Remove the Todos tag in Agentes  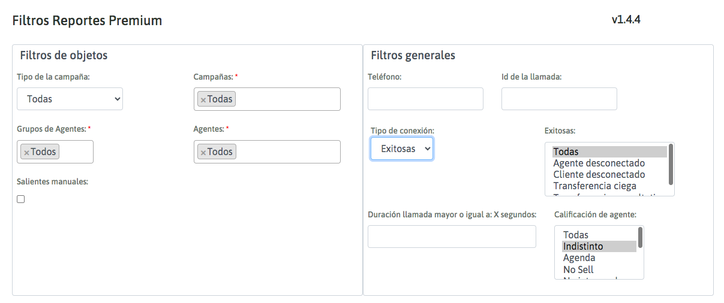point(203,153)
